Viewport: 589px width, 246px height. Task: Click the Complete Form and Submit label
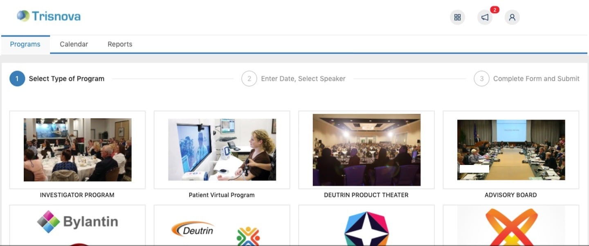click(x=536, y=79)
